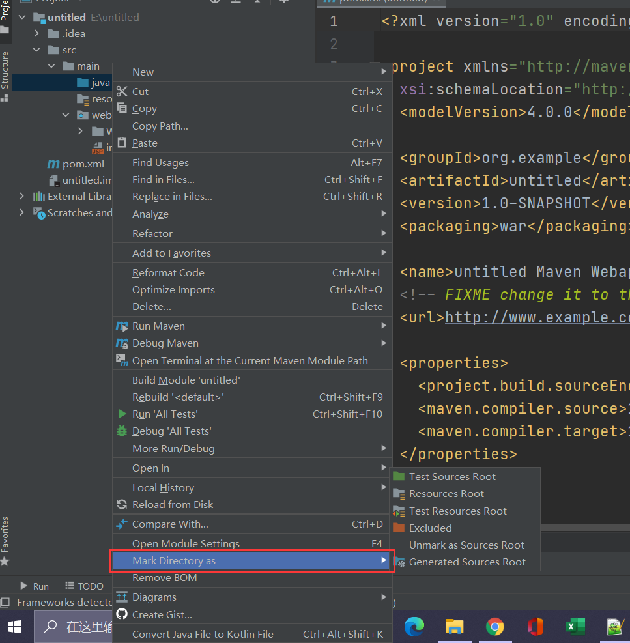Viewport: 630px width, 643px height.
Task: Open Microsoft Office from the taskbar
Action: click(536, 627)
